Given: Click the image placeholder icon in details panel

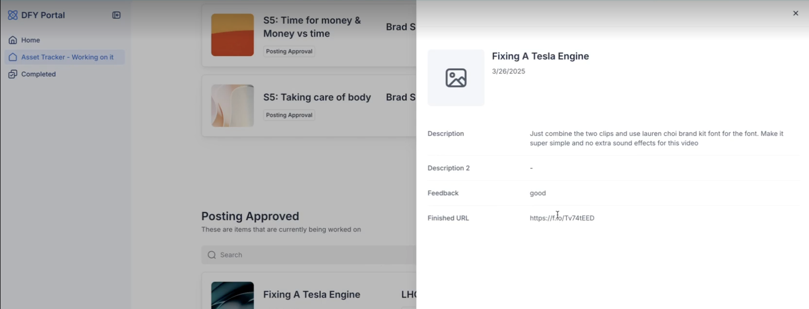Looking at the screenshot, I should [x=456, y=78].
